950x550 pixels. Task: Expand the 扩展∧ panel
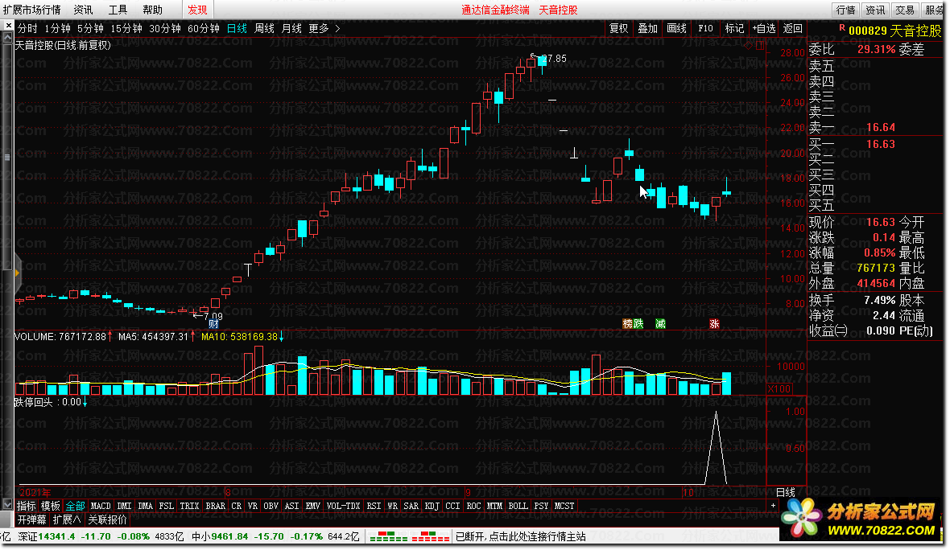coord(67,519)
